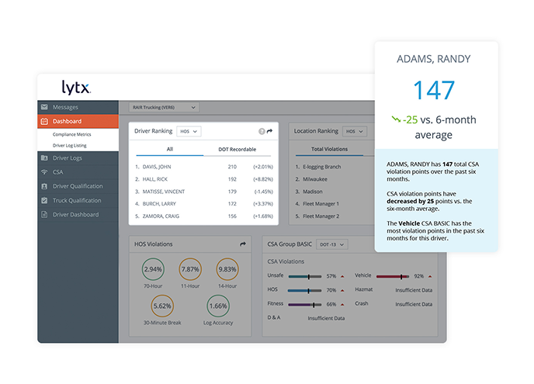Image resolution: width=534 pixels, height=384 pixels.
Task: Select the Total Violations tab
Action: point(329,149)
